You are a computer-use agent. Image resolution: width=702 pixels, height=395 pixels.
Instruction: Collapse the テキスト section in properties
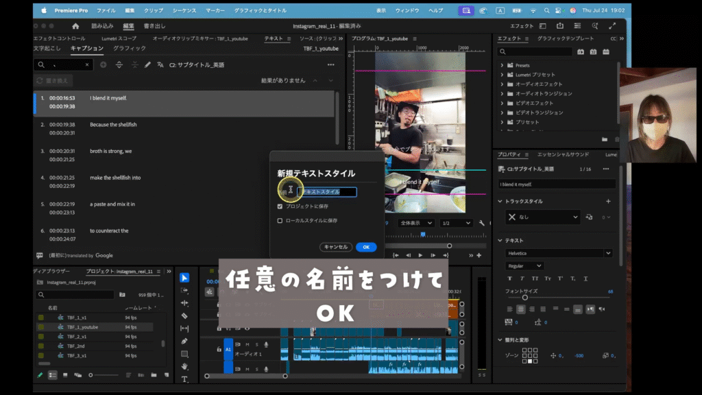[500, 241]
